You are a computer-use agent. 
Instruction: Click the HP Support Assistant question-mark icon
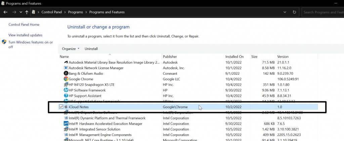(66, 96)
